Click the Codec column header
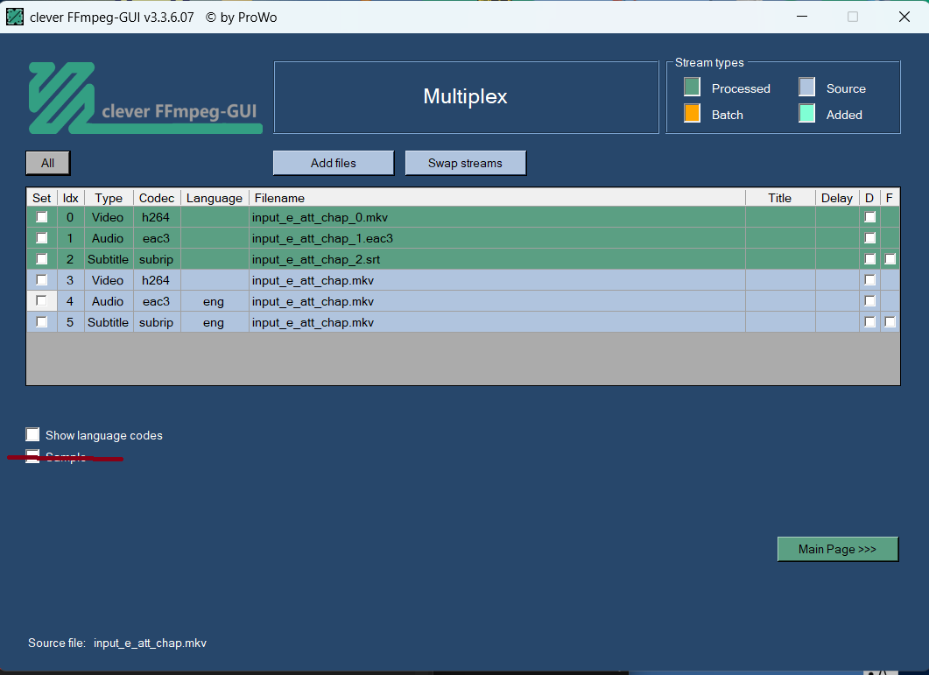929x675 pixels. (x=157, y=197)
